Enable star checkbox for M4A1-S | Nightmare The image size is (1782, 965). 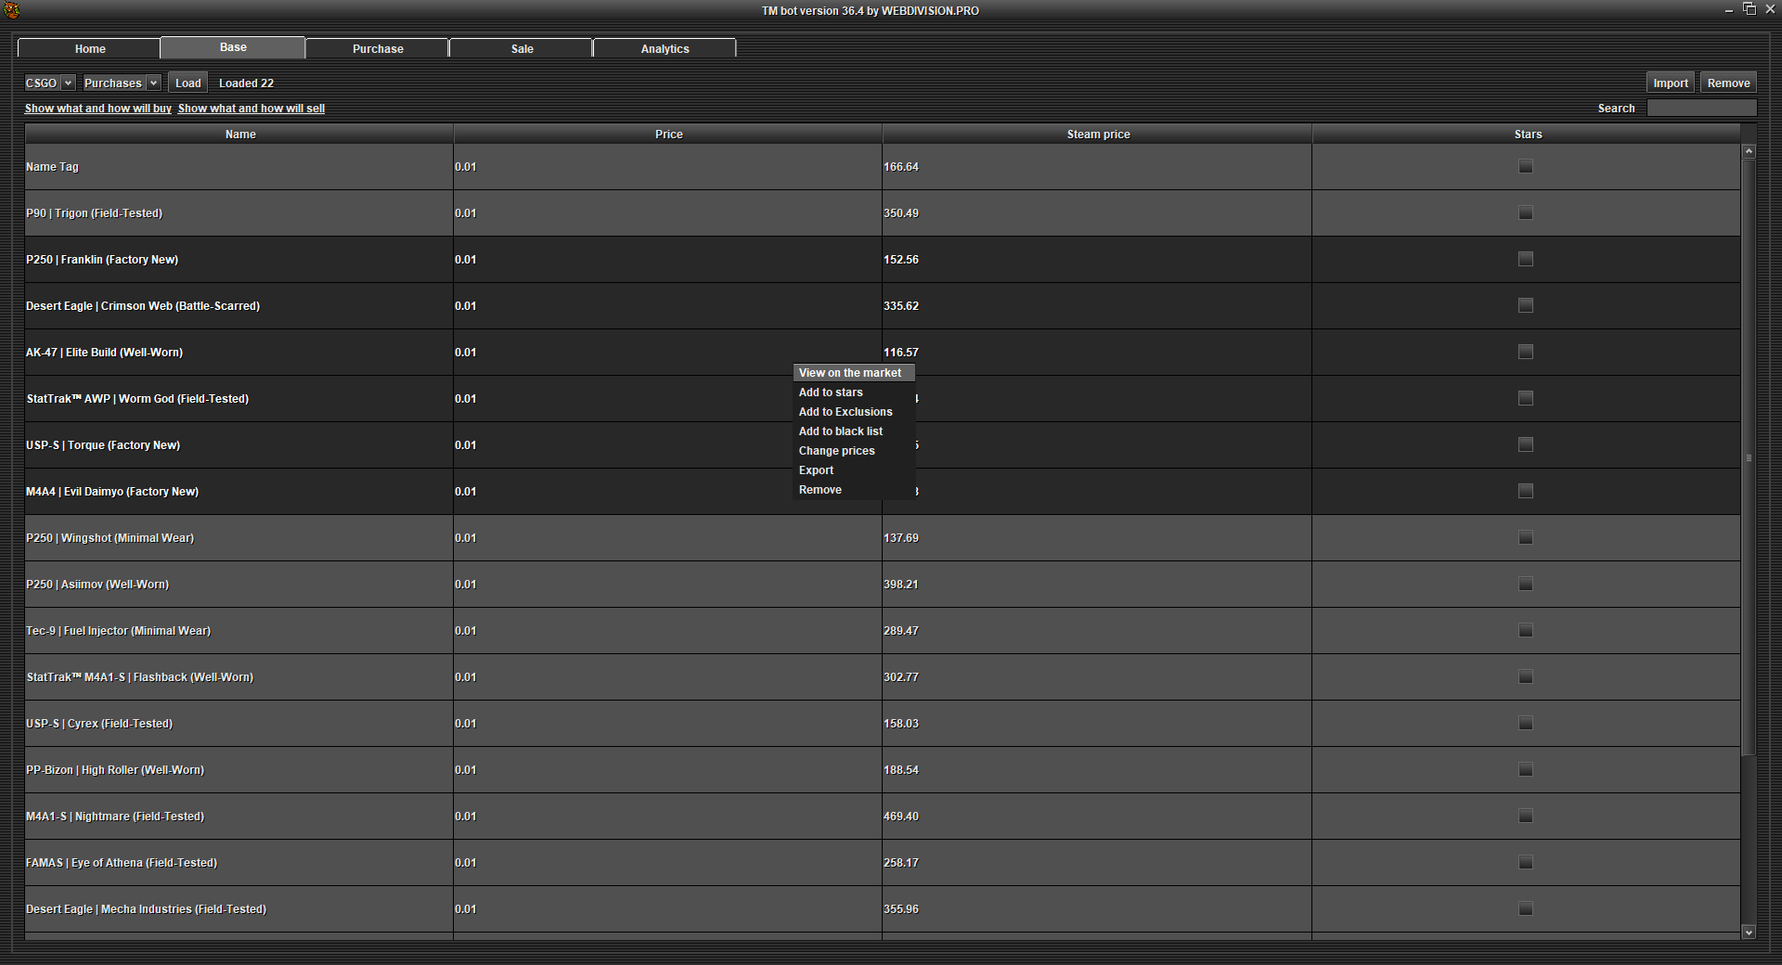1525,817
